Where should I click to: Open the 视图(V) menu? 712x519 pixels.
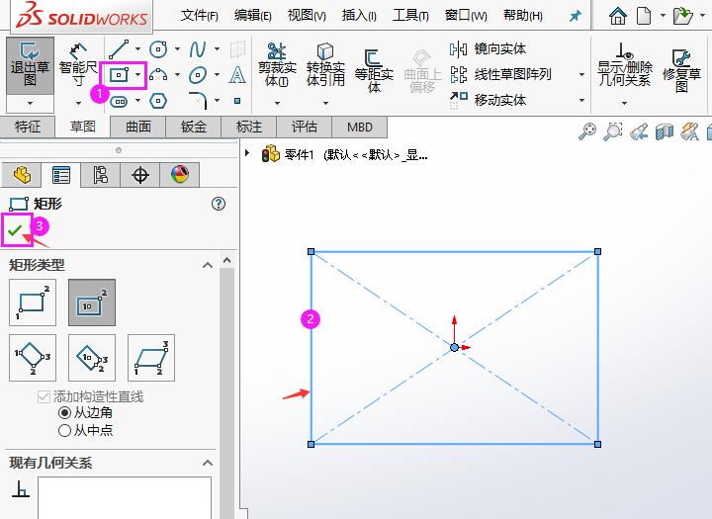[x=307, y=16]
